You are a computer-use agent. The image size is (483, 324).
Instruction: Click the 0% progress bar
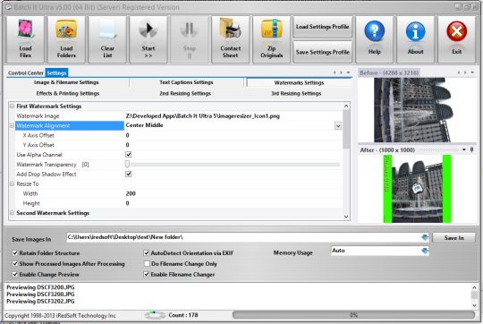(x=353, y=315)
